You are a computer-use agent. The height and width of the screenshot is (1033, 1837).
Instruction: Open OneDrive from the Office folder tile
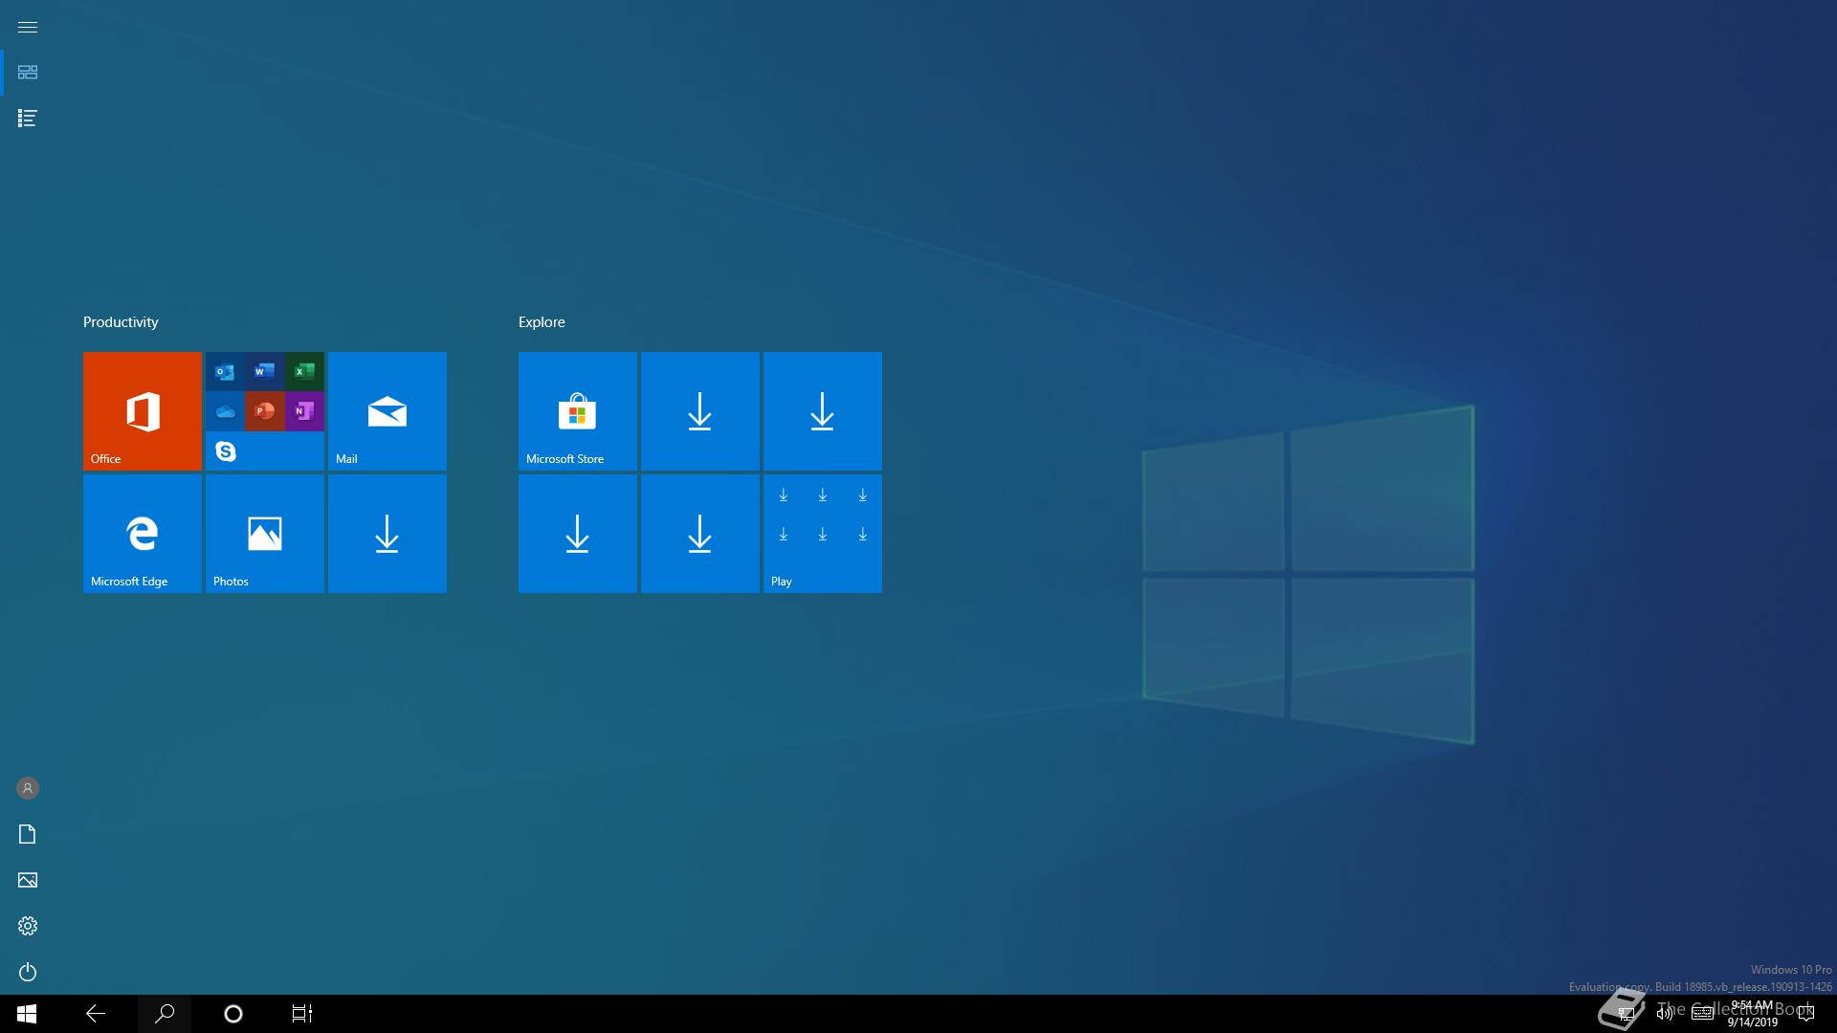pos(225,411)
